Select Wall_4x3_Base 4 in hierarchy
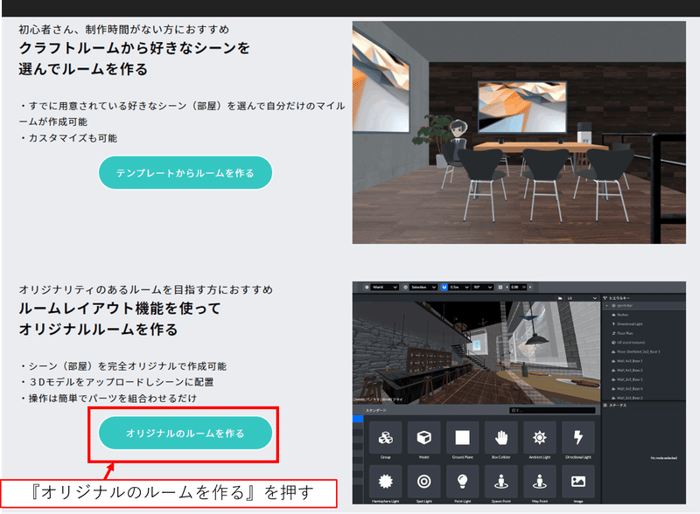The height and width of the screenshot is (514, 700). pyautogui.click(x=627, y=389)
